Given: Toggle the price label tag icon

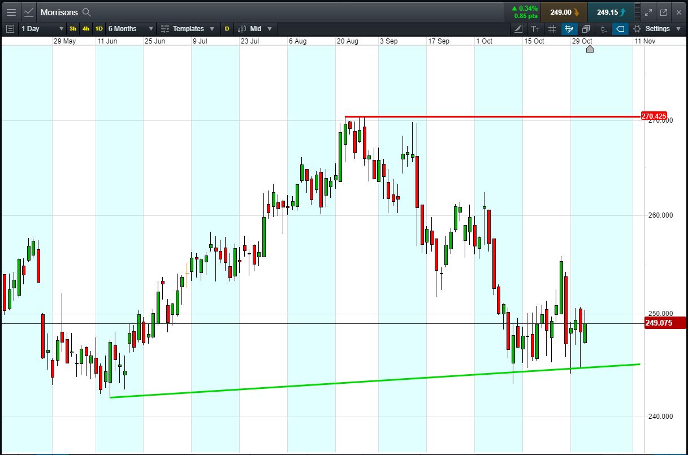Looking at the screenshot, I should (620, 29).
